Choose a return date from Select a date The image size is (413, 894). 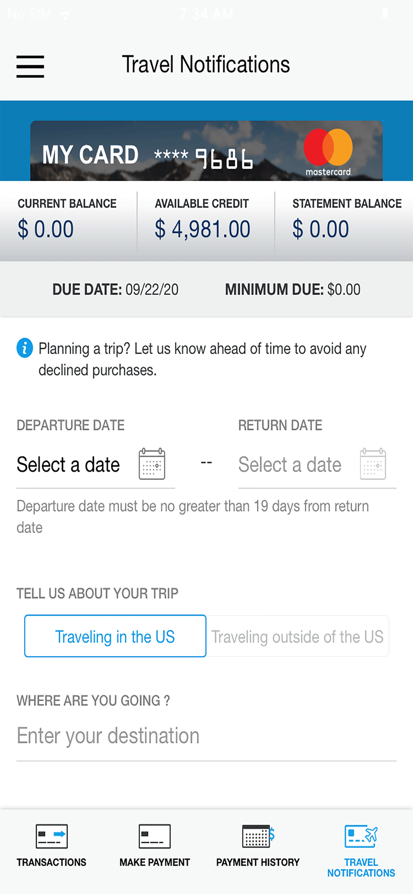[290, 464]
